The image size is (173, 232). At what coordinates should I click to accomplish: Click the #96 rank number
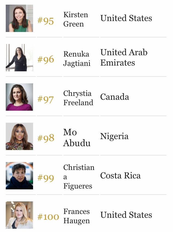46,59
